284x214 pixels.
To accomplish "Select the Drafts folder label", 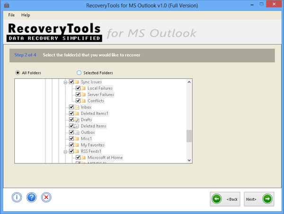I will [x=87, y=120].
